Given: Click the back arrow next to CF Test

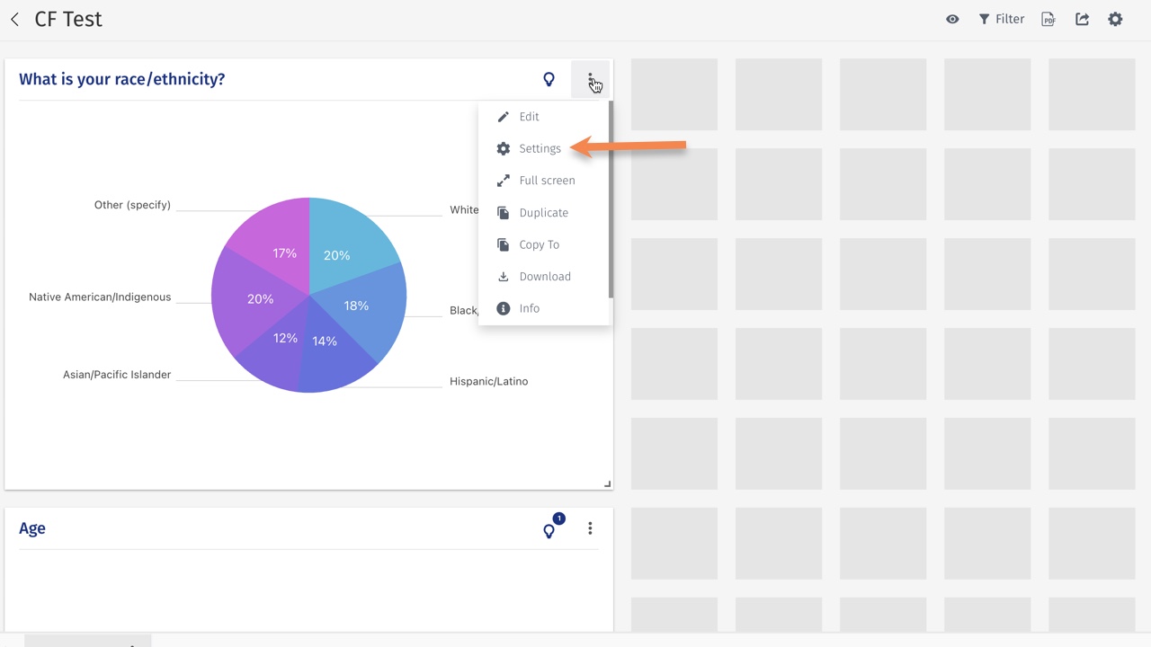Looking at the screenshot, I should (x=14, y=19).
